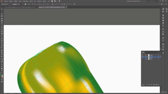
Task: Select the Line Segment tool
Action: tap(2, 25)
